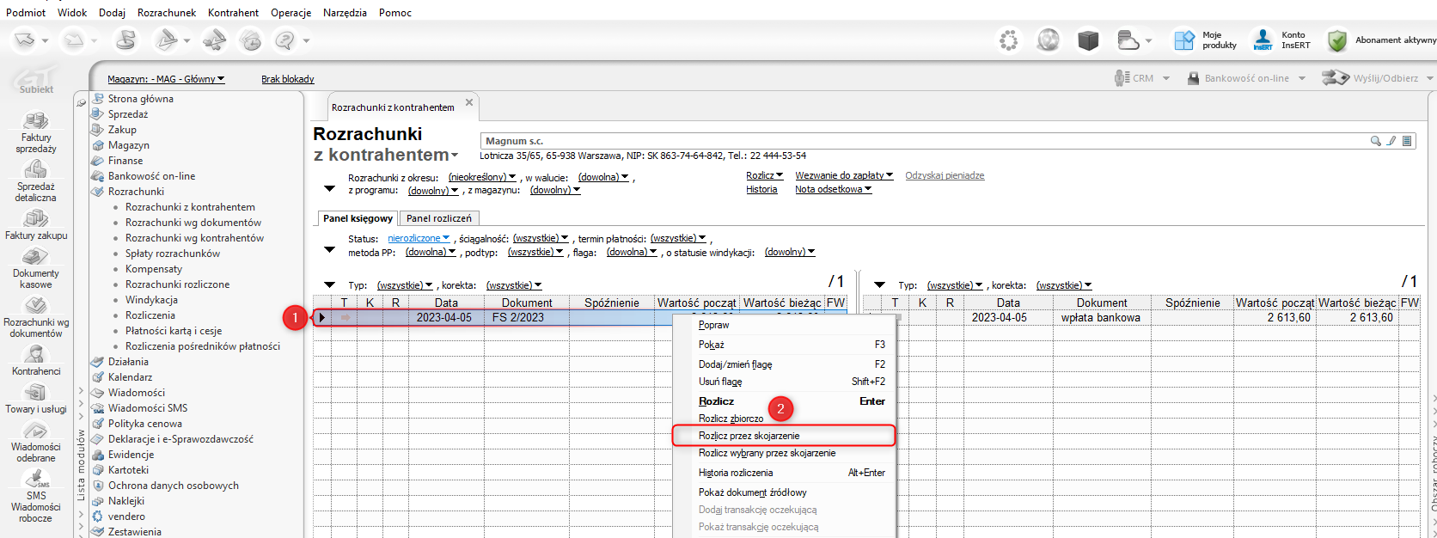
Task: Open Sprzedaż detaliczna sidebar icon
Action: [x=35, y=170]
